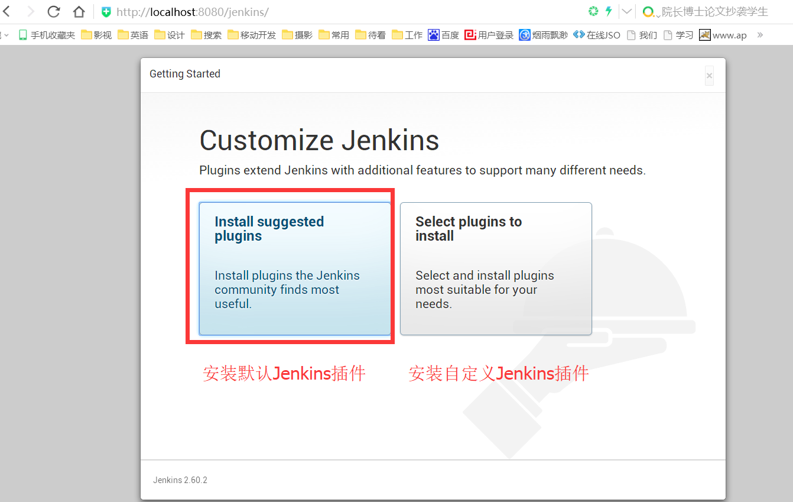This screenshot has width=793, height=502.
Task: Click the green lightning bolt icon
Action: click(x=609, y=11)
